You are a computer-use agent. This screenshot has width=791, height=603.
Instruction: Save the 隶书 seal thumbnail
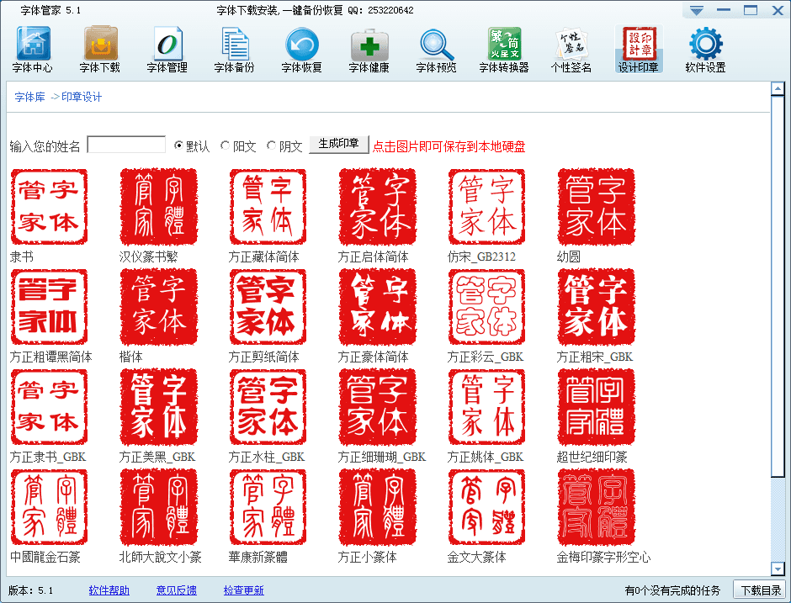tap(49, 207)
